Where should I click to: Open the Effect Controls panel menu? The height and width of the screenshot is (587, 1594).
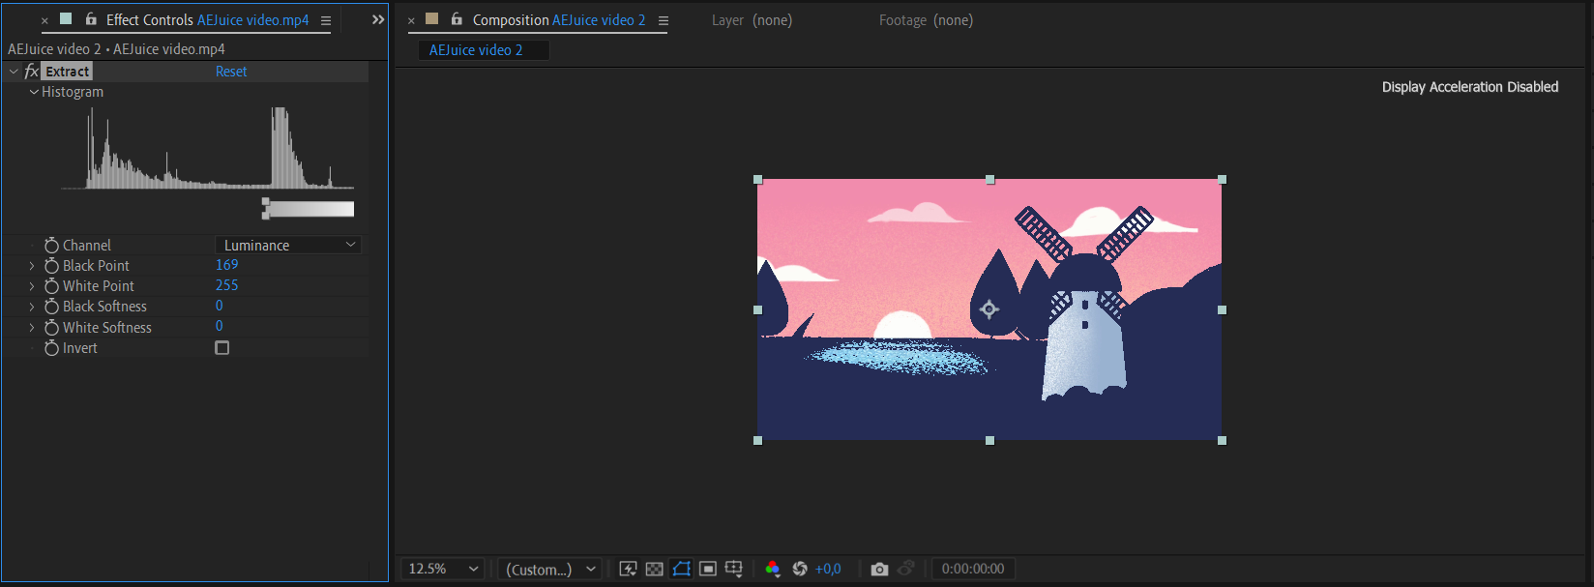(x=326, y=20)
